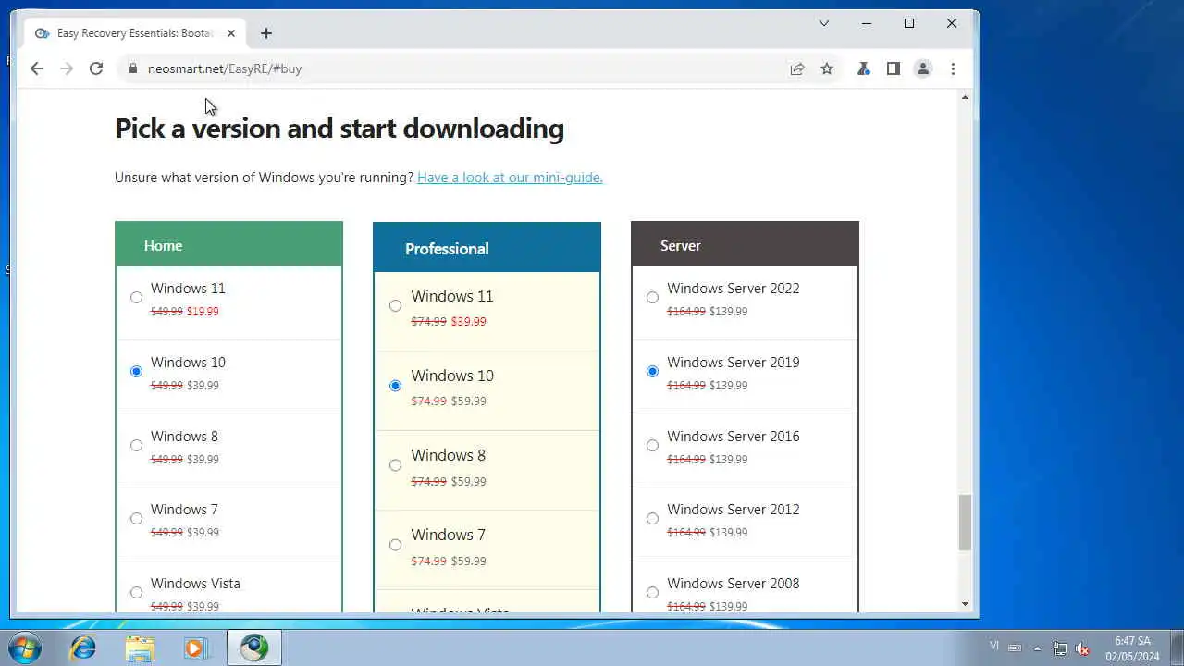Viewport: 1184px width, 666px height.
Task: Open the Chrome three-dot menu
Action: [953, 68]
